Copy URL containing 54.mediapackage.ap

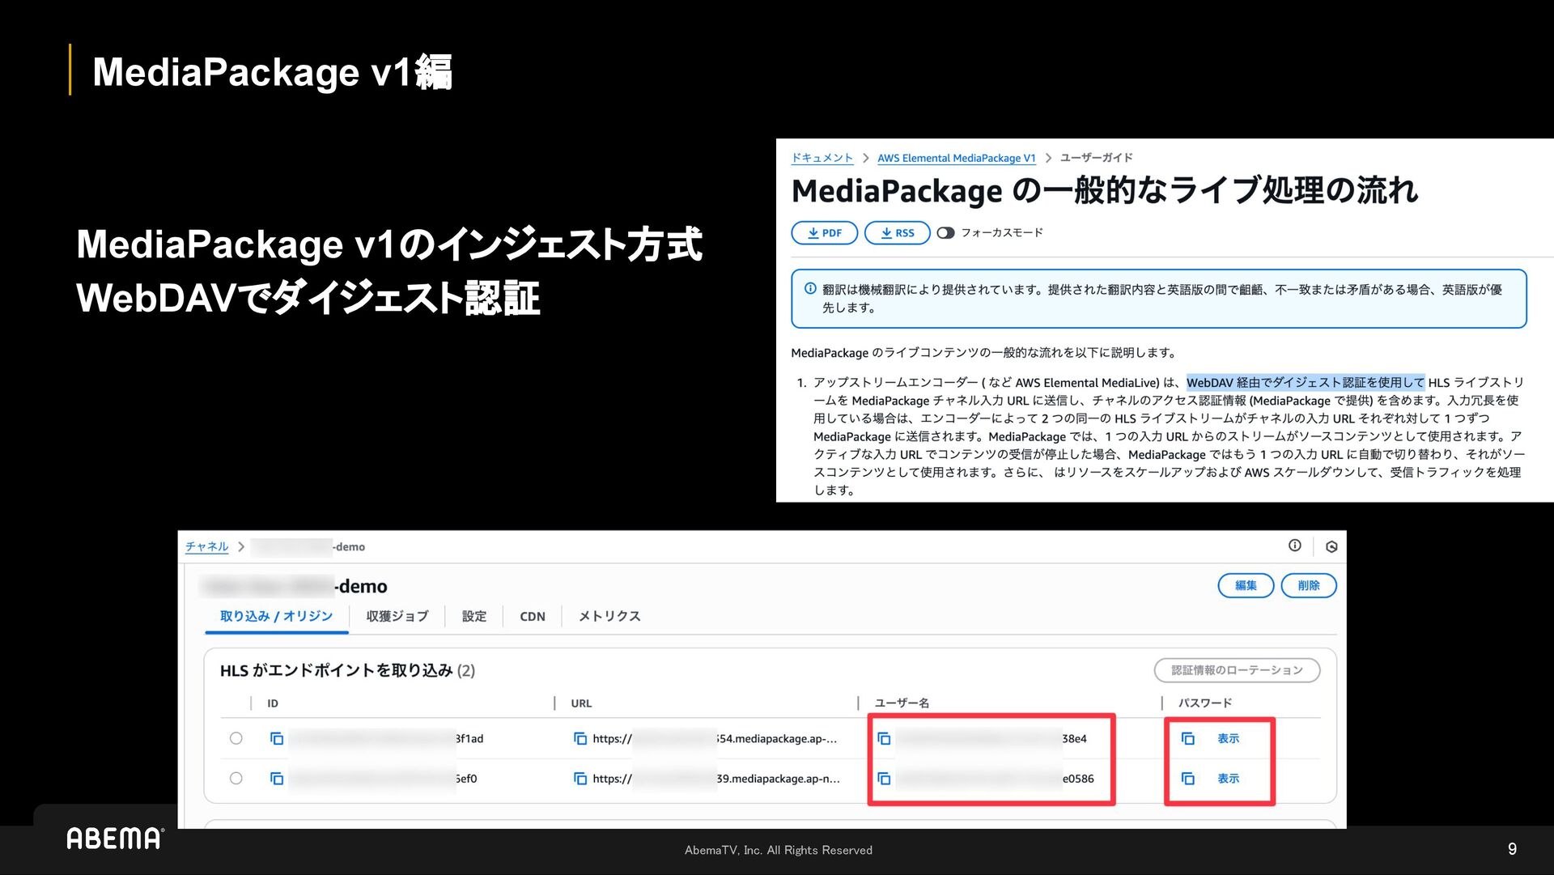[580, 738]
